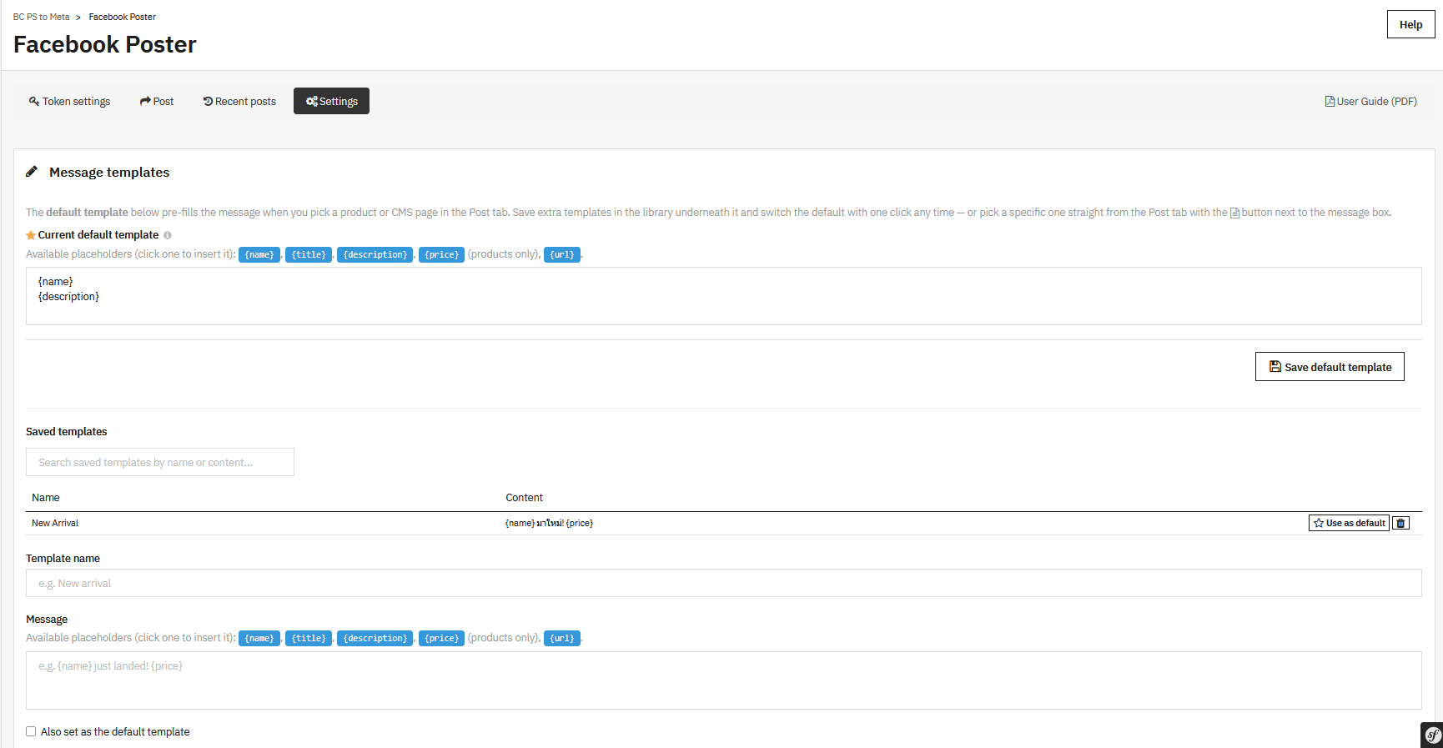Enable 'Also set as the default template'

(x=31, y=731)
